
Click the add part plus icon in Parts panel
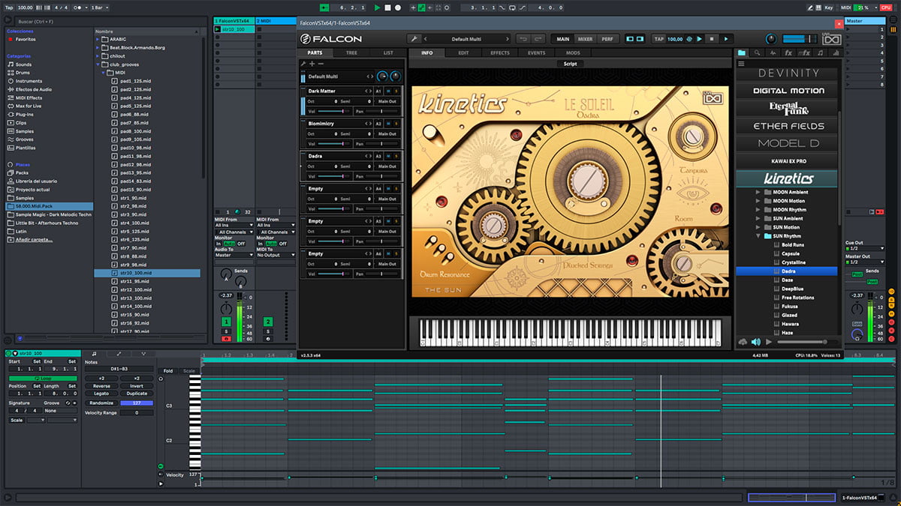312,64
